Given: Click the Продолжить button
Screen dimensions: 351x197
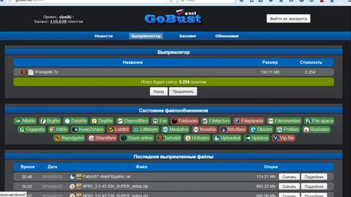Looking at the screenshot, I should pos(183,91).
